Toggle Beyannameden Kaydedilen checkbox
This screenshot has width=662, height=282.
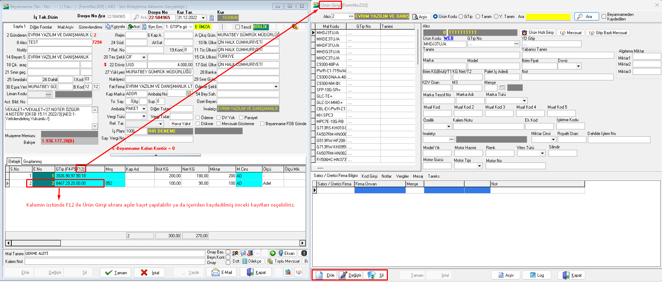[x=604, y=17]
